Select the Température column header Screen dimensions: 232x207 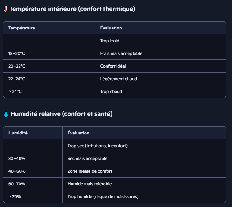(x=22, y=28)
